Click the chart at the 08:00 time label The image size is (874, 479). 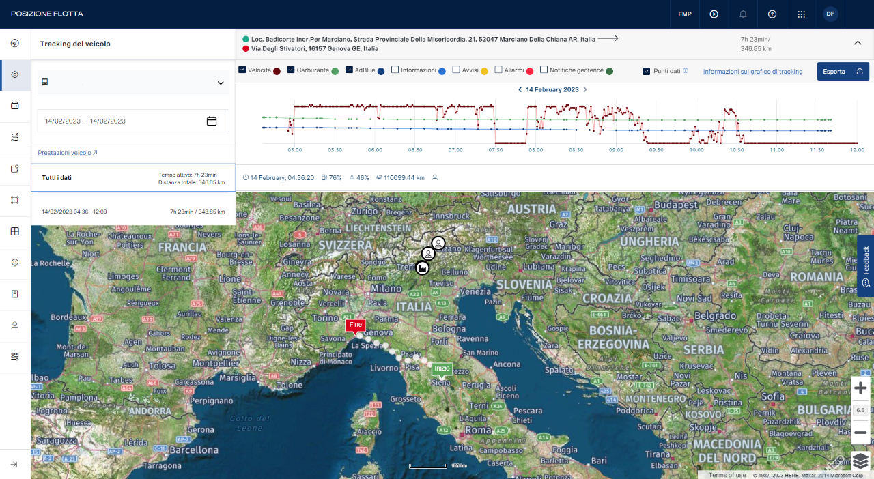tap(536, 149)
